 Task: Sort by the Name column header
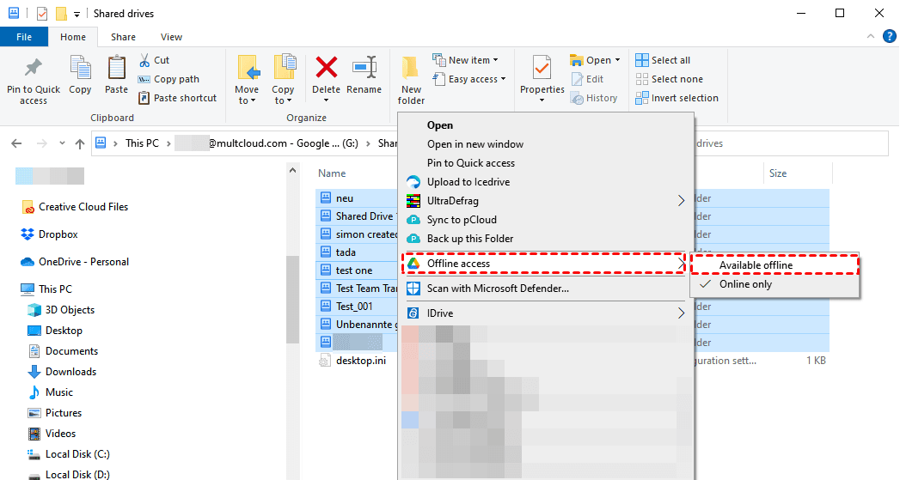[x=332, y=173]
